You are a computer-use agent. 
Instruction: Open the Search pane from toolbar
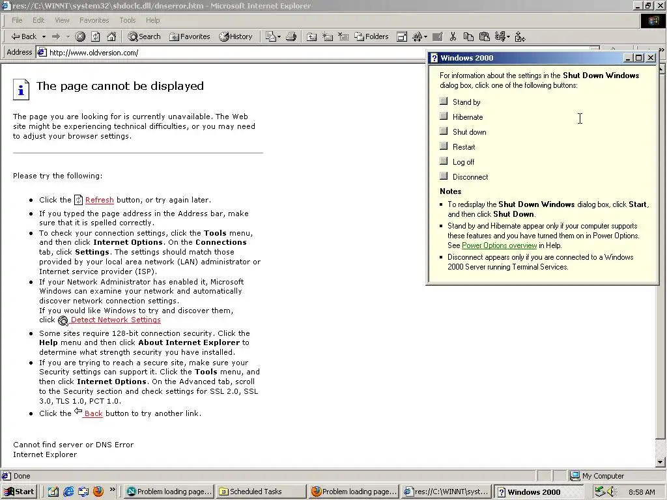(144, 36)
